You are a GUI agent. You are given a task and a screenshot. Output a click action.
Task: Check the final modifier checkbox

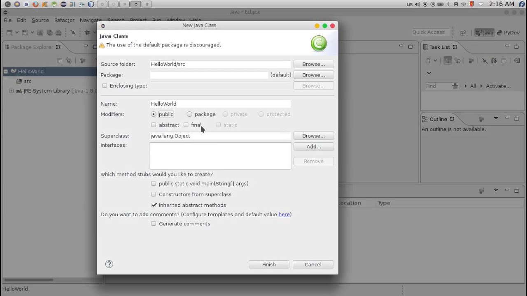click(186, 125)
